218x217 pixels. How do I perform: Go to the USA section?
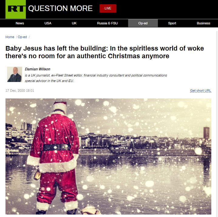click(48, 23)
